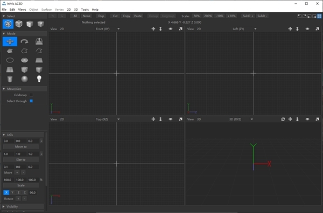Switch to Object select mode icon
This screenshot has height=213, width=323.
[x=19, y=24]
